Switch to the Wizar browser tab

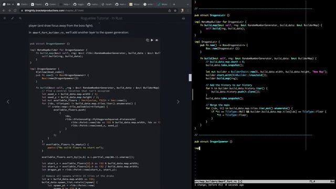134,4
